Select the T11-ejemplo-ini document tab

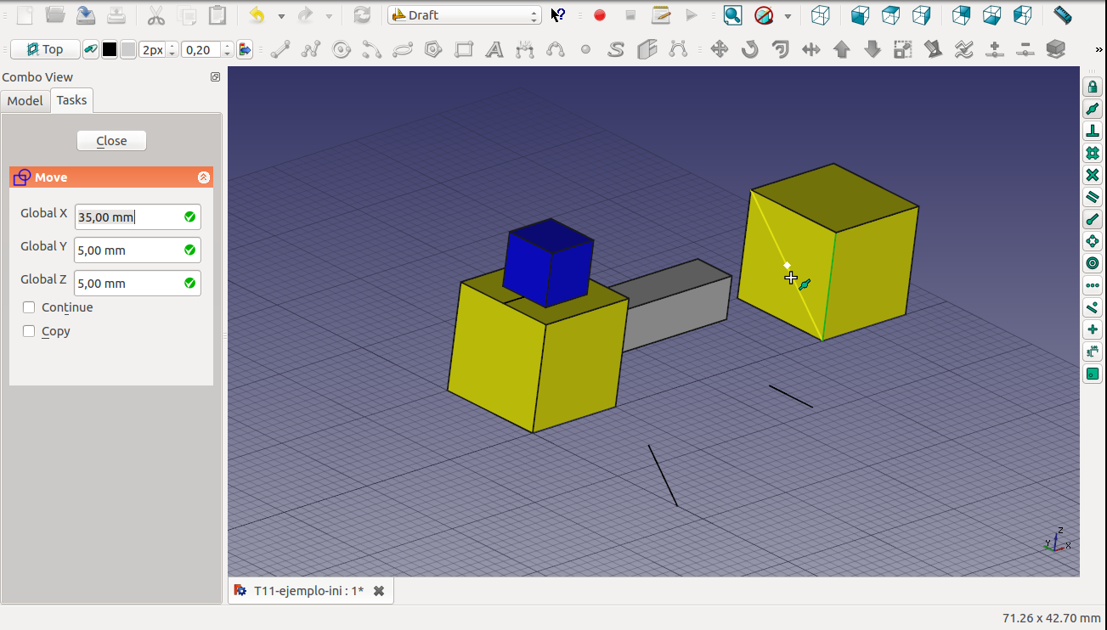tap(308, 591)
